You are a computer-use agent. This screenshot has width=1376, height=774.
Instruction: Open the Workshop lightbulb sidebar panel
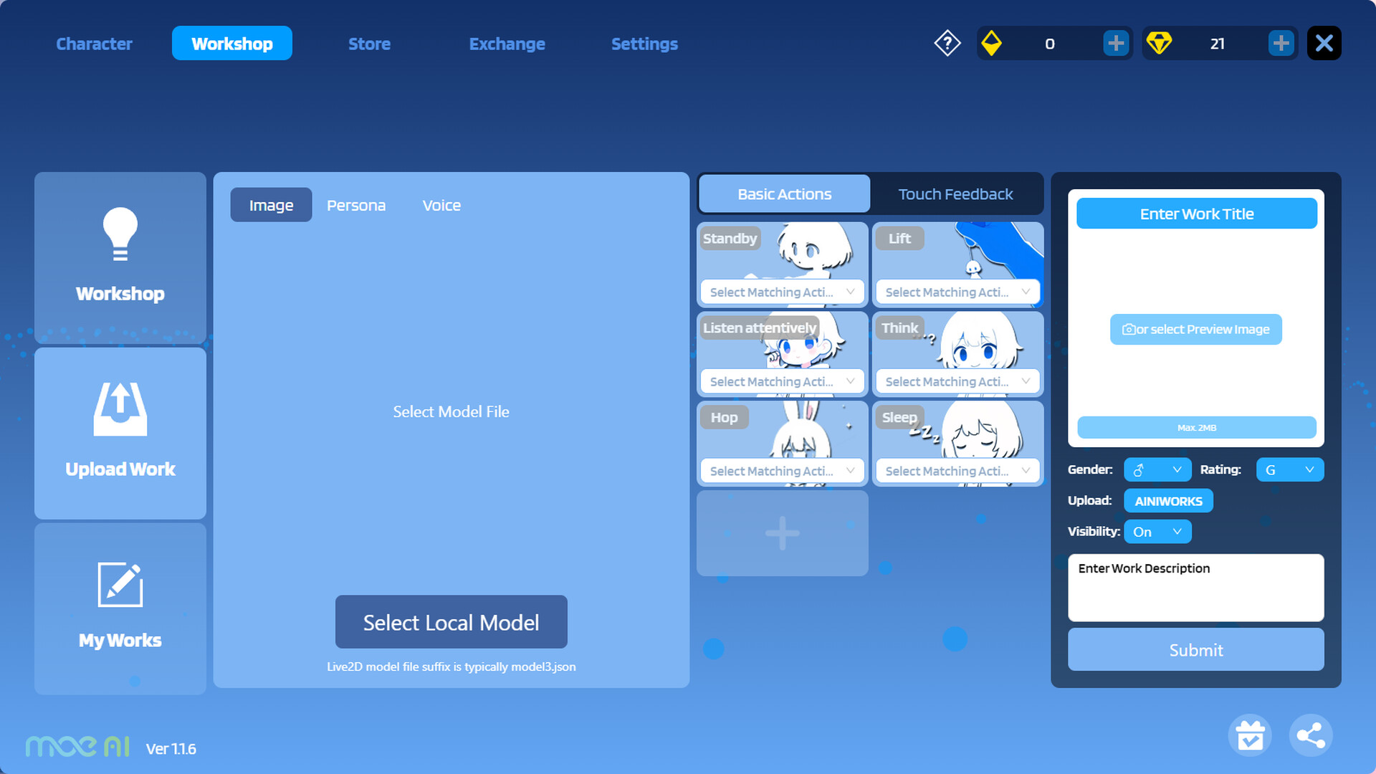[120, 257]
